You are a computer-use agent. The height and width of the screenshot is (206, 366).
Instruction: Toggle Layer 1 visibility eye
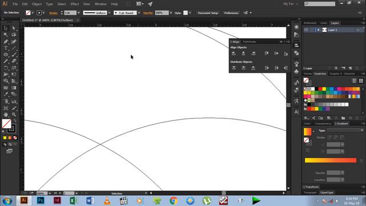click(306, 30)
